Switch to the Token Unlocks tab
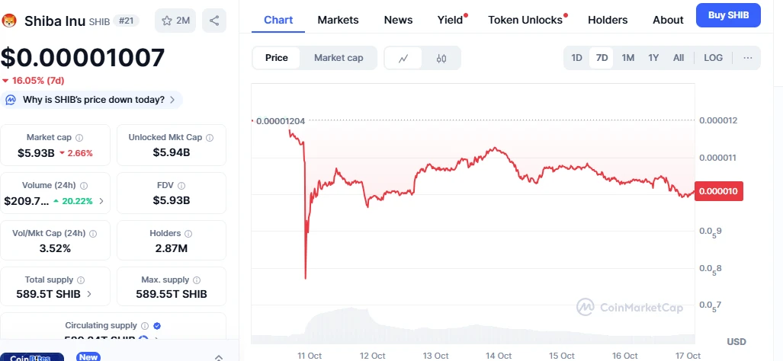The width and height of the screenshot is (783, 361). click(525, 20)
